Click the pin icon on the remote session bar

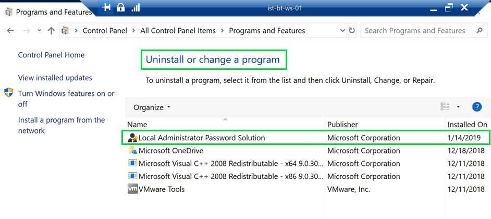106,7
